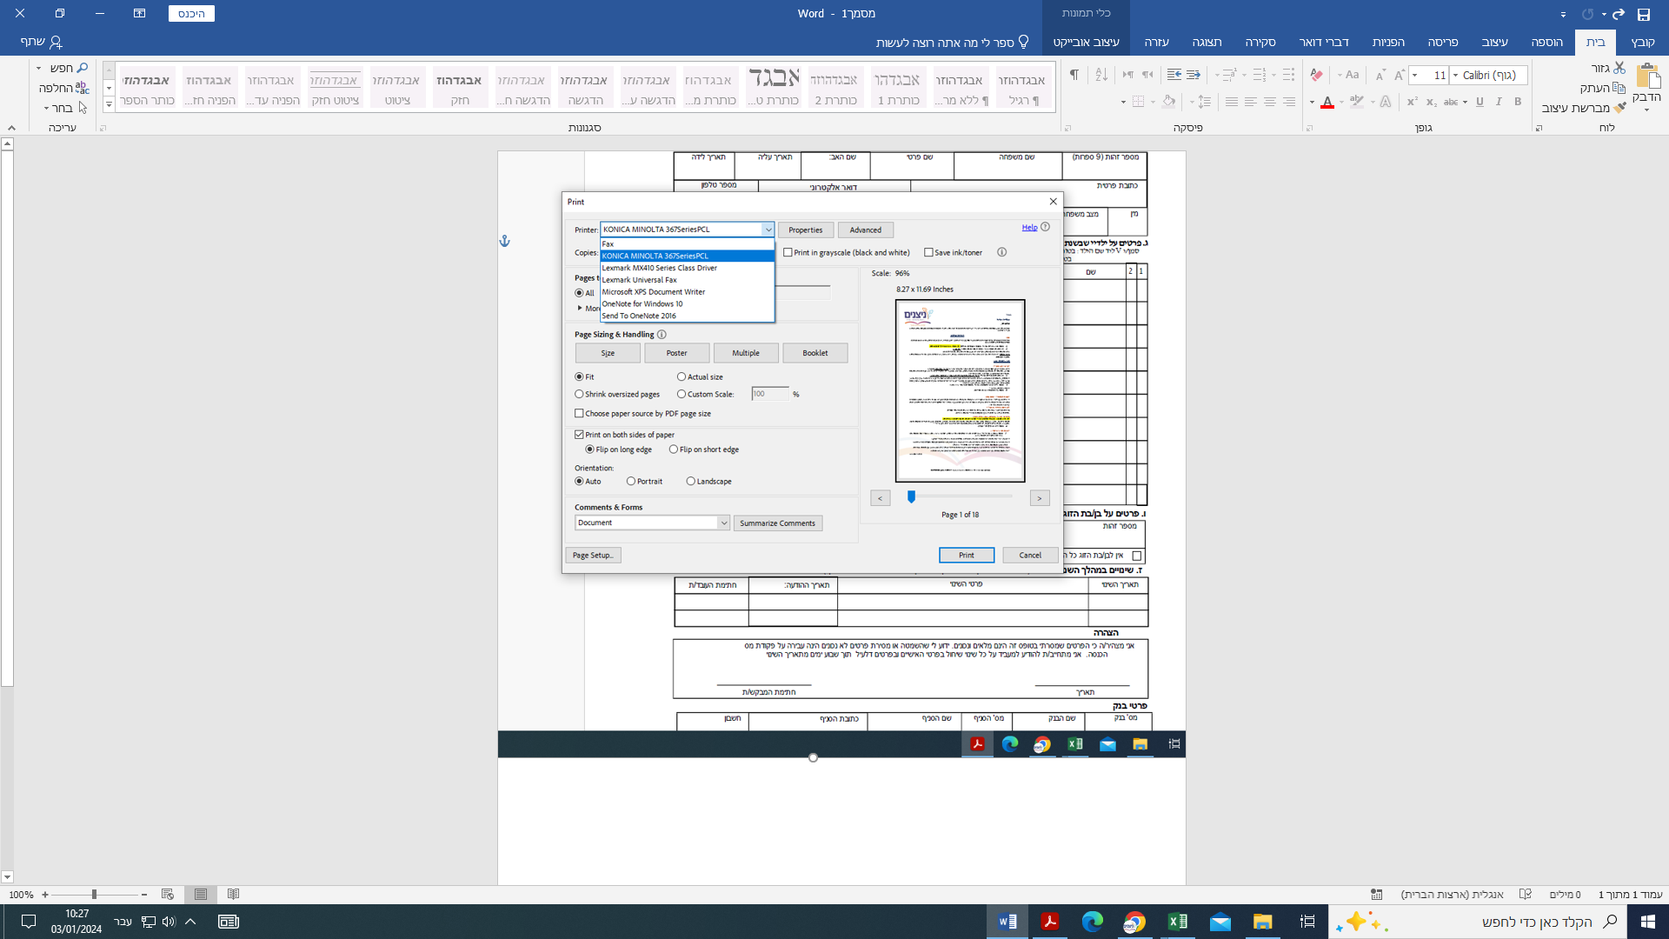Click the Sort A-Z icon
Viewport: 1669px width, 939px height.
pos(1101,75)
